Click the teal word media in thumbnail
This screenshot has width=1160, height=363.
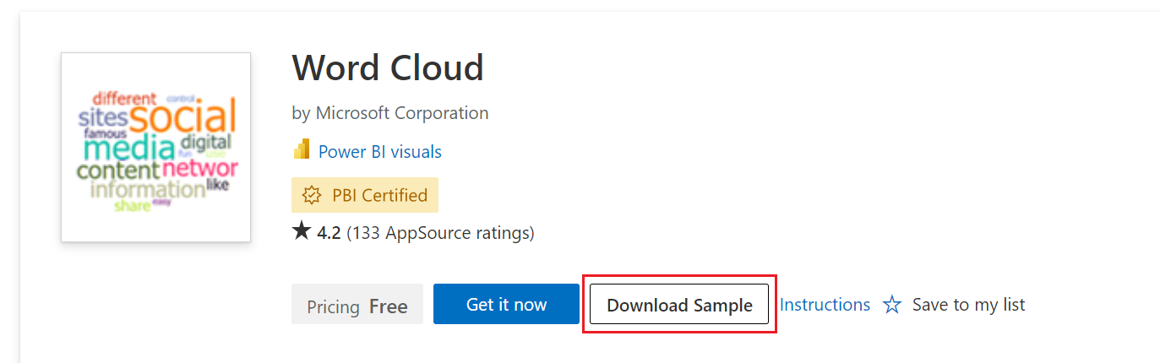pyautogui.click(x=128, y=149)
